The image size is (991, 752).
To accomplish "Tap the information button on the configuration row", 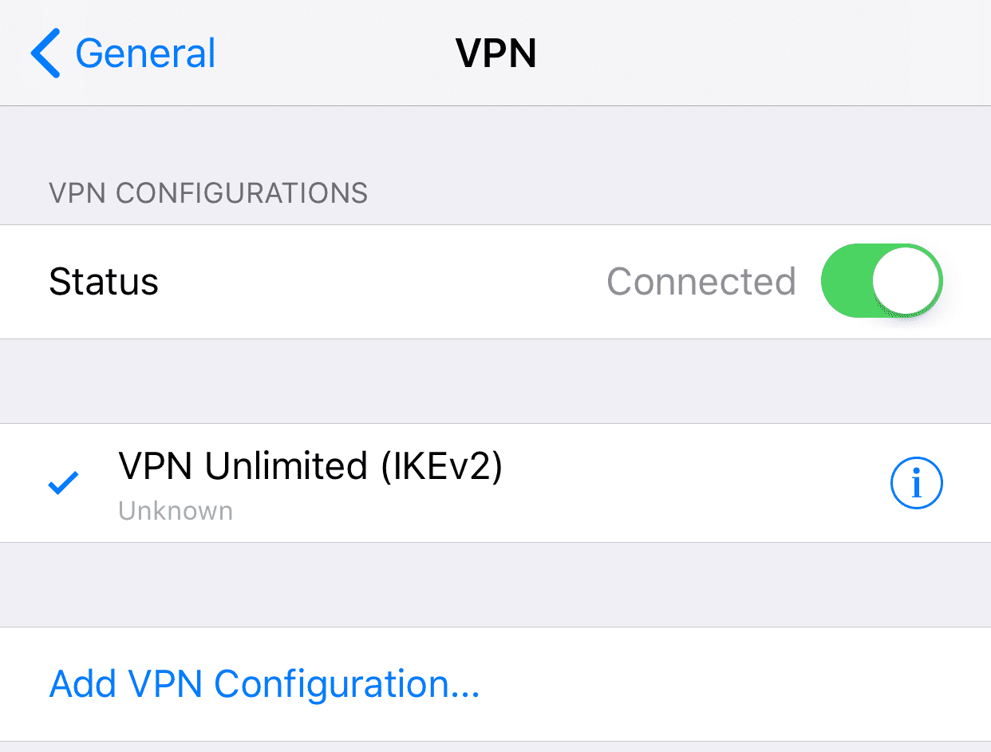I will pyautogui.click(x=916, y=483).
